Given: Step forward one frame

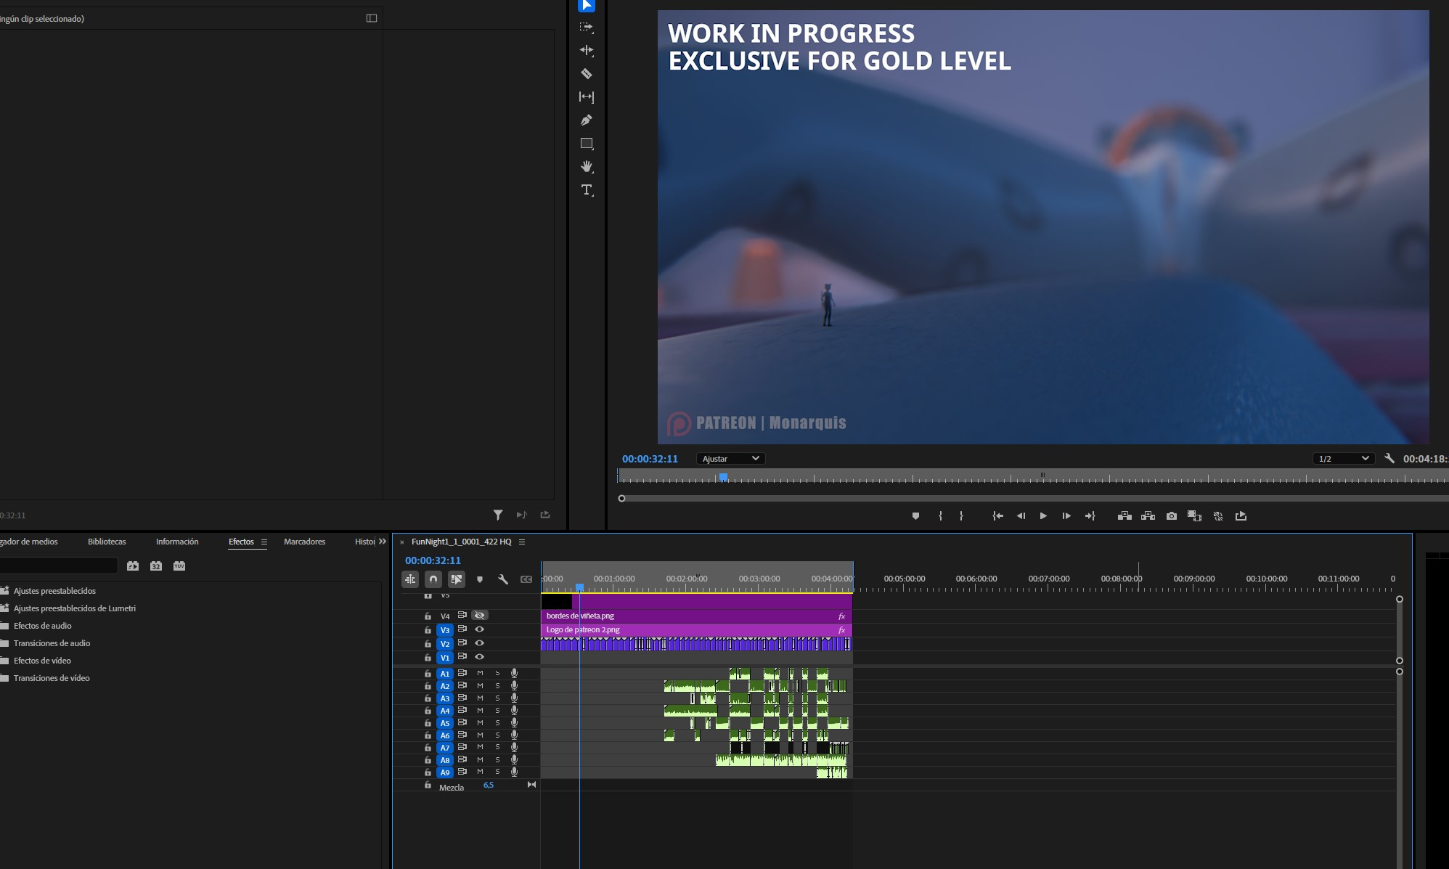Looking at the screenshot, I should [x=1066, y=516].
